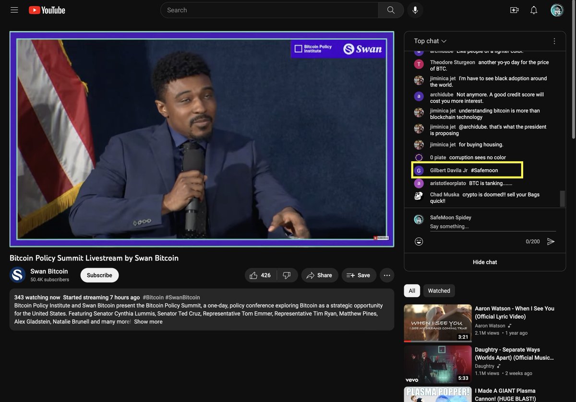Image resolution: width=576 pixels, height=402 pixels.
Task: Open the Create video icon
Action: pyautogui.click(x=514, y=10)
